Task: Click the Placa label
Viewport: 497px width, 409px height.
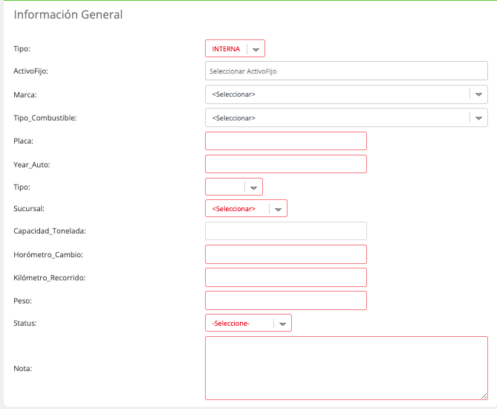Action: pos(23,141)
